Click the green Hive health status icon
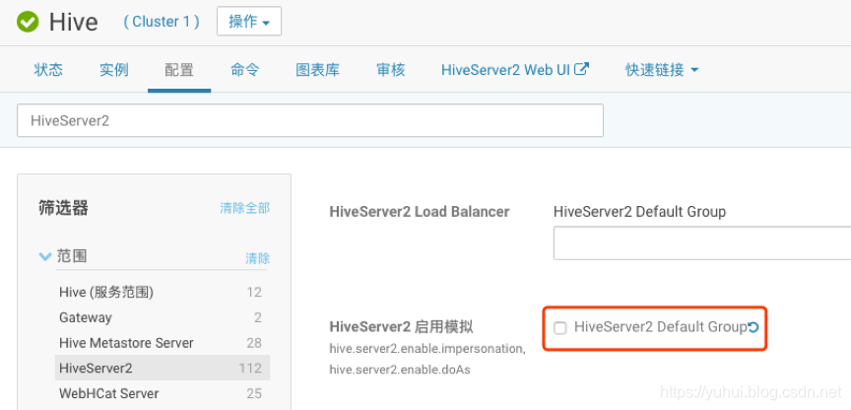The height and width of the screenshot is (410, 851). 28,22
